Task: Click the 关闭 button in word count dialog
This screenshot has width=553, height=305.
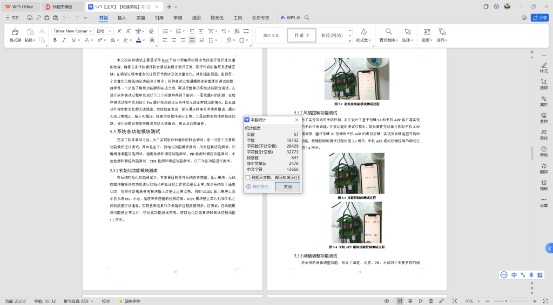Action: click(288, 186)
